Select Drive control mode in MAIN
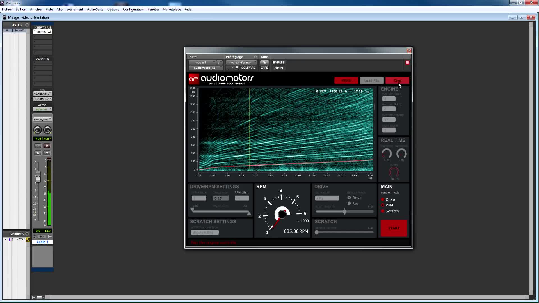 pos(383,199)
